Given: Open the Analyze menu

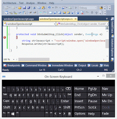Looking at the screenshot, I should pos(30,3).
